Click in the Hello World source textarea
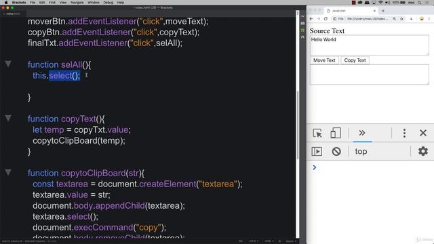 369,45
